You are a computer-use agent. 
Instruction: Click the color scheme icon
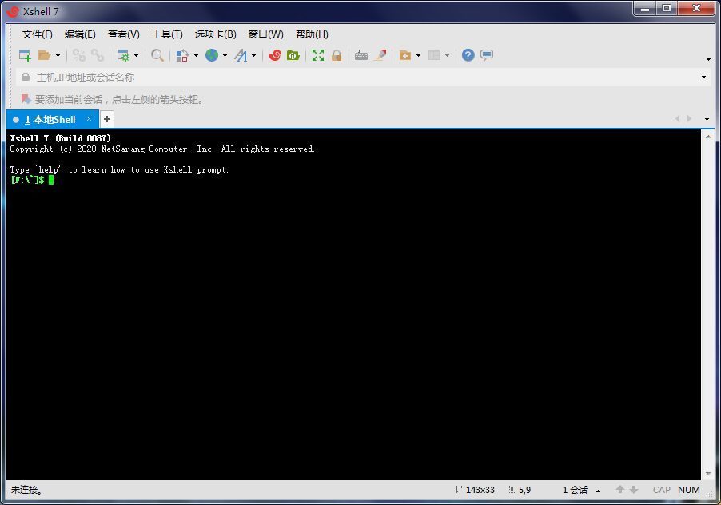[x=182, y=55]
